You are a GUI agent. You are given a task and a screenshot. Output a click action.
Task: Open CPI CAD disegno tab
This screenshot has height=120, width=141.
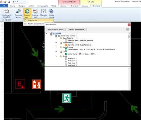[x=85, y=6]
